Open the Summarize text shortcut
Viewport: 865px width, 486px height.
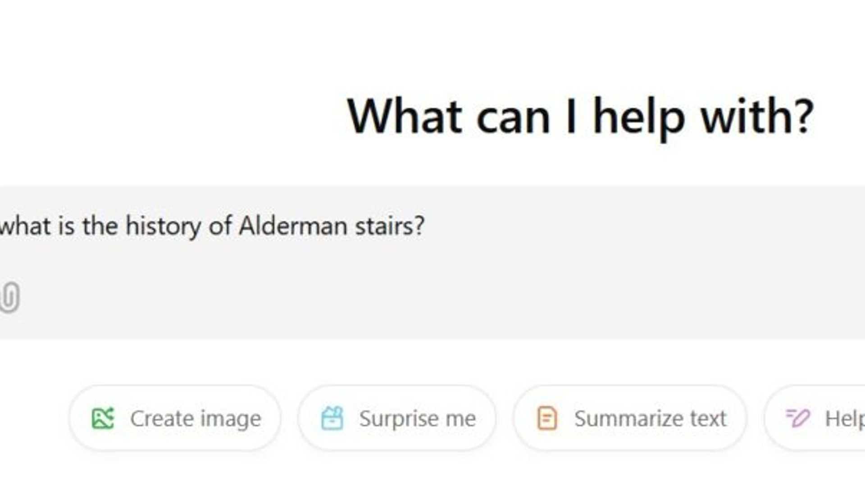[x=631, y=418]
